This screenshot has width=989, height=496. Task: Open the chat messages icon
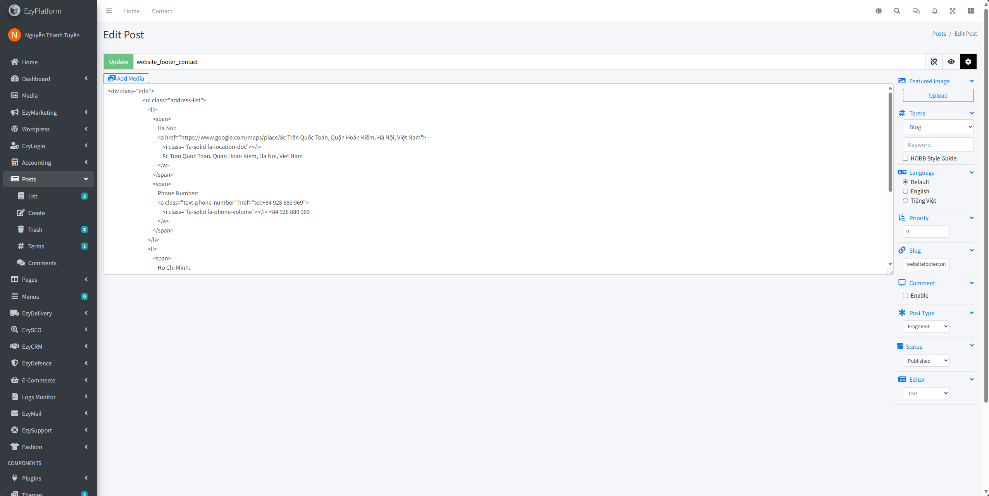916,11
